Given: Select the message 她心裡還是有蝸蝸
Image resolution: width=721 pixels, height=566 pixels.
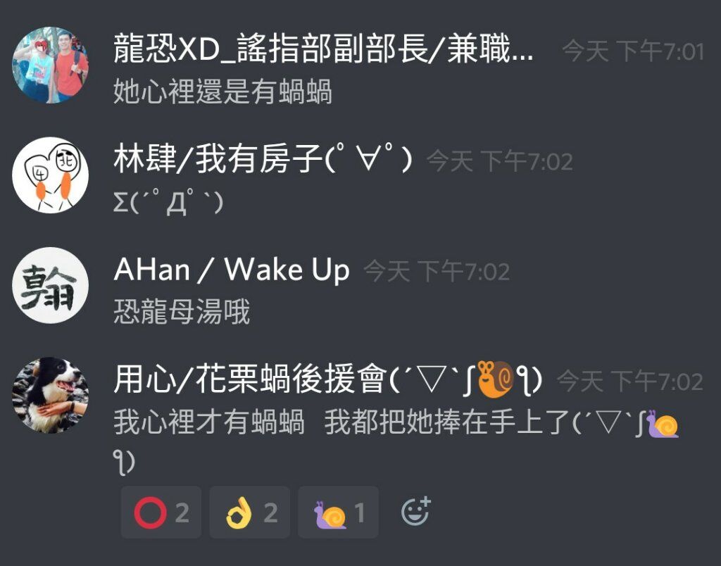Looking at the screenshot, I should tap(222, 92).
